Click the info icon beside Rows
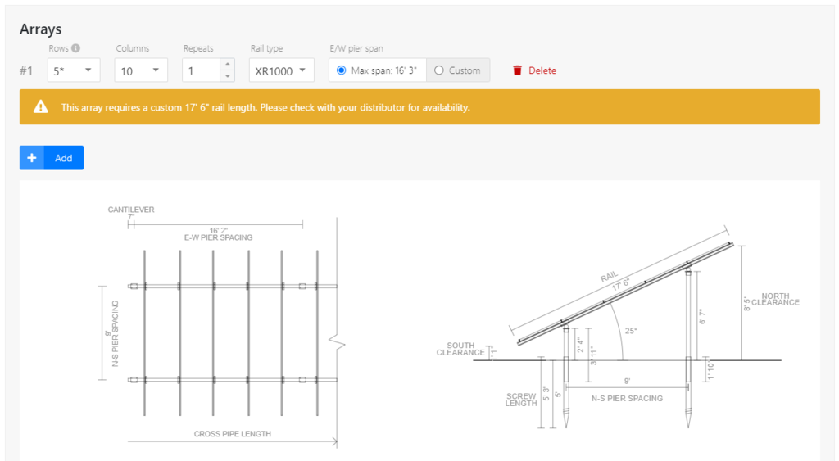The image size is (839, 461). 76,48
